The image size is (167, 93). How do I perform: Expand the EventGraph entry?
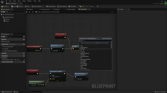pyautogui.click(x=1, y=42)
